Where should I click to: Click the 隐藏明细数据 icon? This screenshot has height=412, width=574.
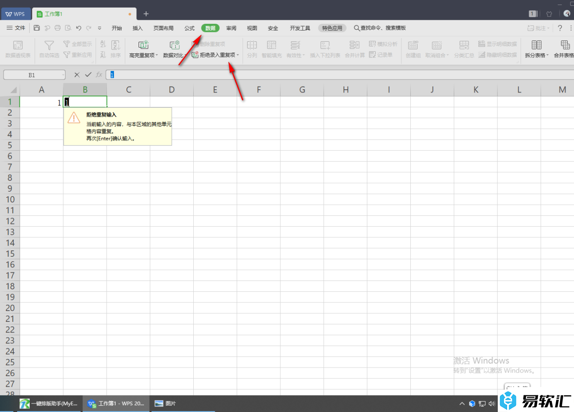(482, 55)
